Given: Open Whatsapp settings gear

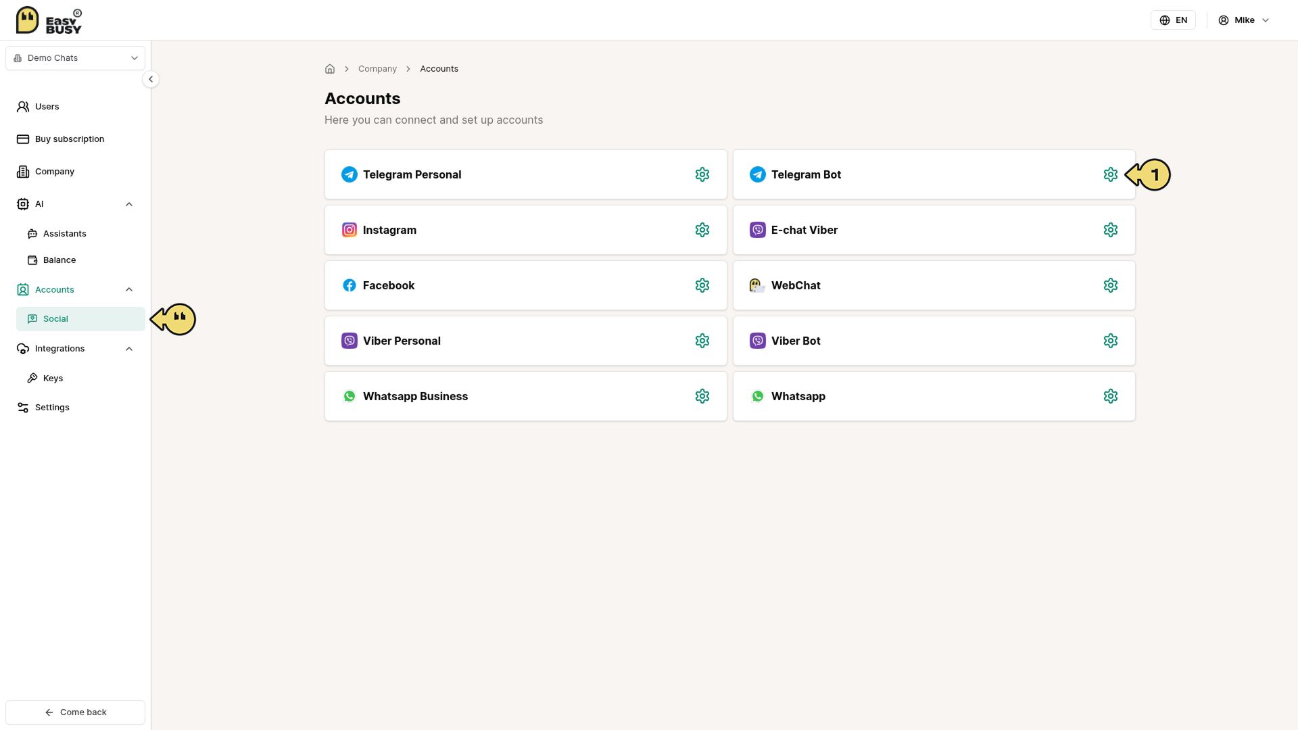Looking at the screenshot, I should point(1111,396).
